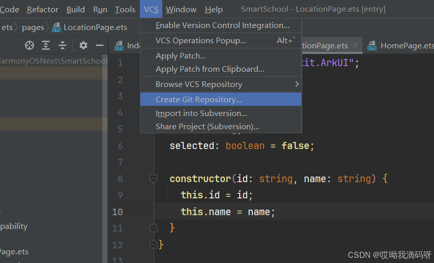Click fold end marker on line 11

coord(154,228)
